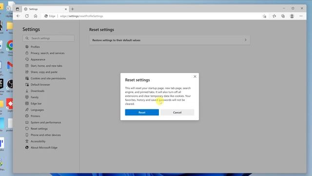Click the Appearance icon in sidebar
312x176 pixels.
click(27, 59)
